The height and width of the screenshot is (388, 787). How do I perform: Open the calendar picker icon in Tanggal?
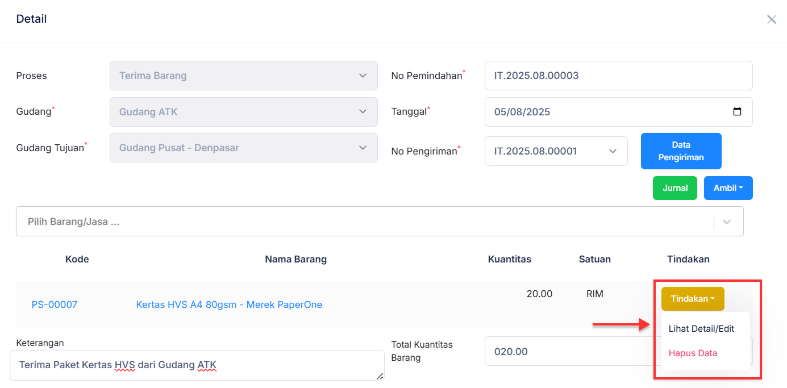[x=737, y=112]
